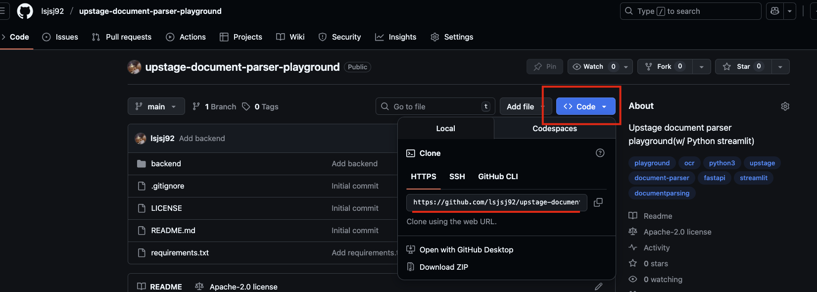Image resolution: width=817 pixels, height=292 pixels.
Task: Open the README.md file
Action: tap(173, 231)
